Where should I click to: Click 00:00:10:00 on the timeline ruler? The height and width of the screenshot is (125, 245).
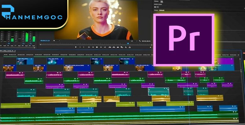point(89,55)
